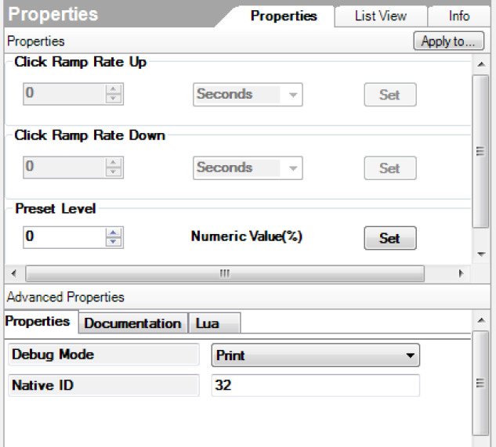The height and width of the screenshot is (447, 496).
Task: Switch to the List View tab
Action: (x=381, y=16)
